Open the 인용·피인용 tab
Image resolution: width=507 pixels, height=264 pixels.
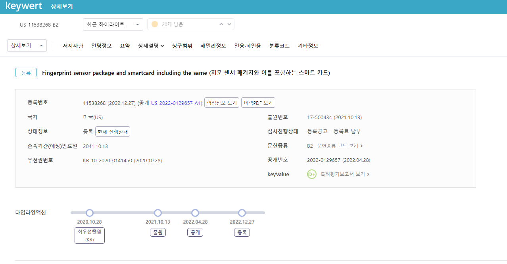(248, 46)
